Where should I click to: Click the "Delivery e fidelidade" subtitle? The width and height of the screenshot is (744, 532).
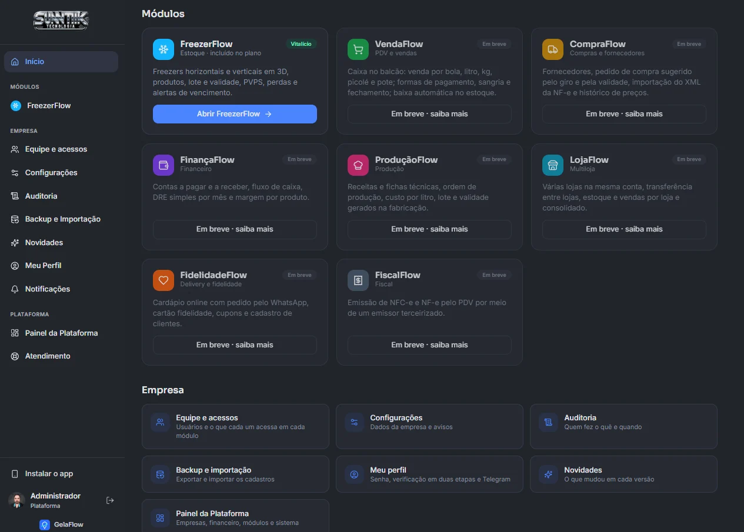click(211, 285)
